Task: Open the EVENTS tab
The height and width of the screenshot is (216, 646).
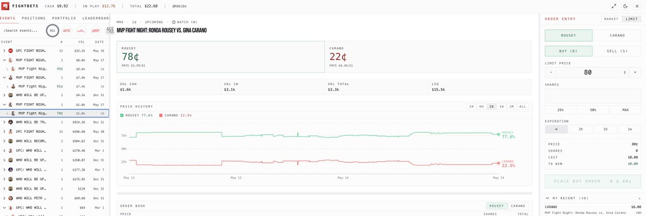Action: click(8, 18)
